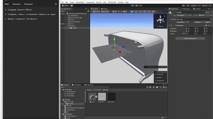Switch to the Scene tab
This screenshot has width=213, height=119.
coord(95,9)
